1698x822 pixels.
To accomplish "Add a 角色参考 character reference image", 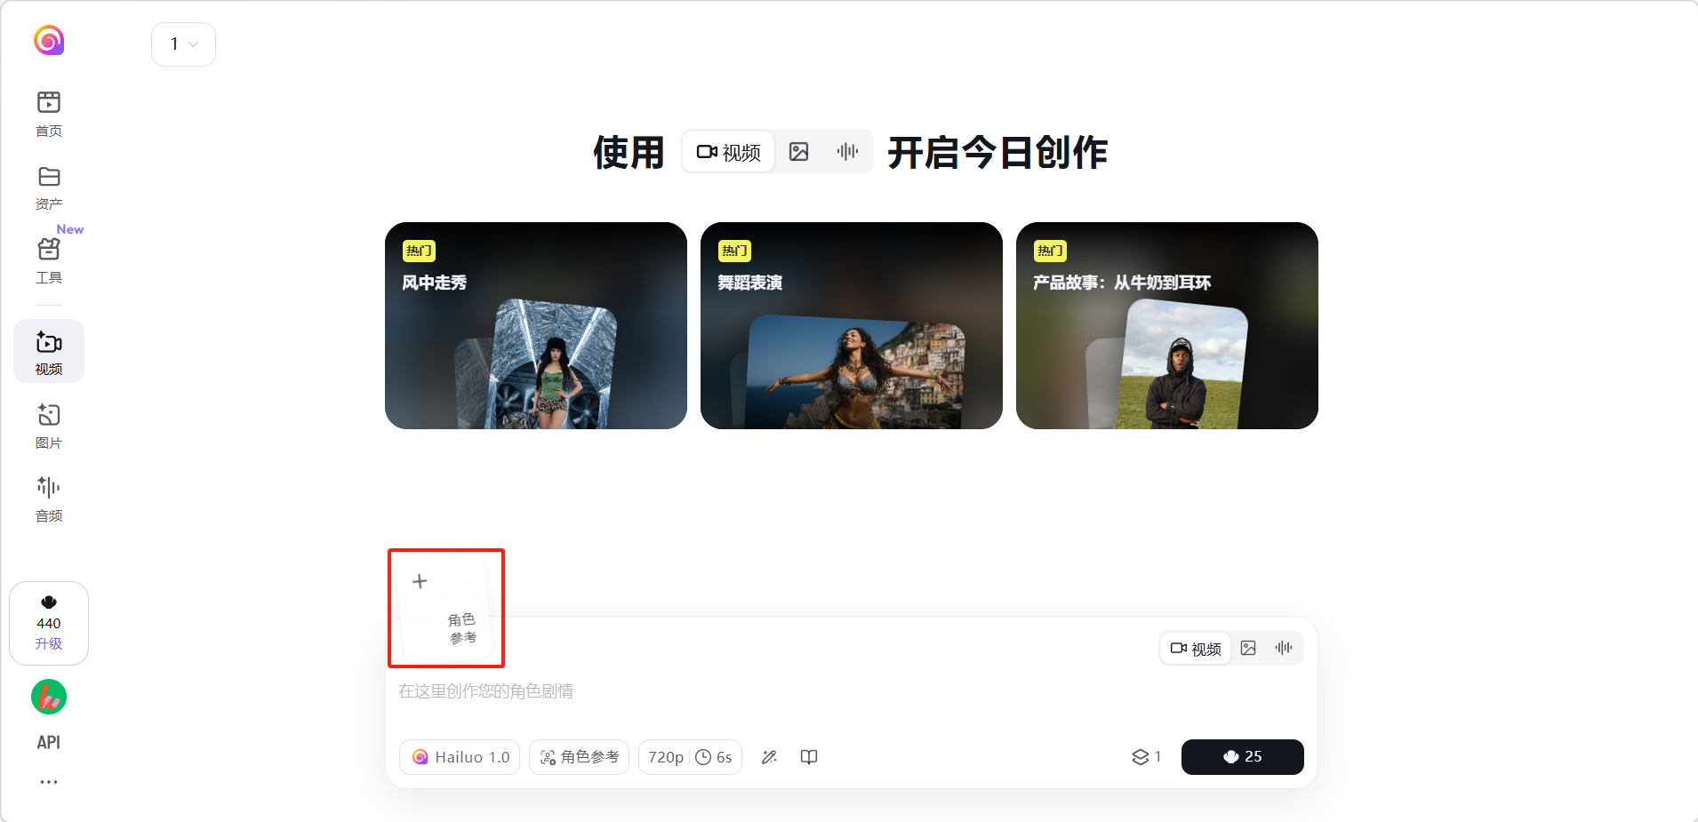I will 445,608.
